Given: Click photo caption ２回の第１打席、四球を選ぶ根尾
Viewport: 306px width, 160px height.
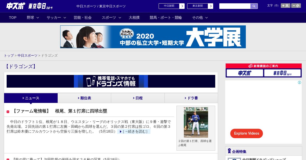Looking at the screenshot, I should tap(195, 143).
